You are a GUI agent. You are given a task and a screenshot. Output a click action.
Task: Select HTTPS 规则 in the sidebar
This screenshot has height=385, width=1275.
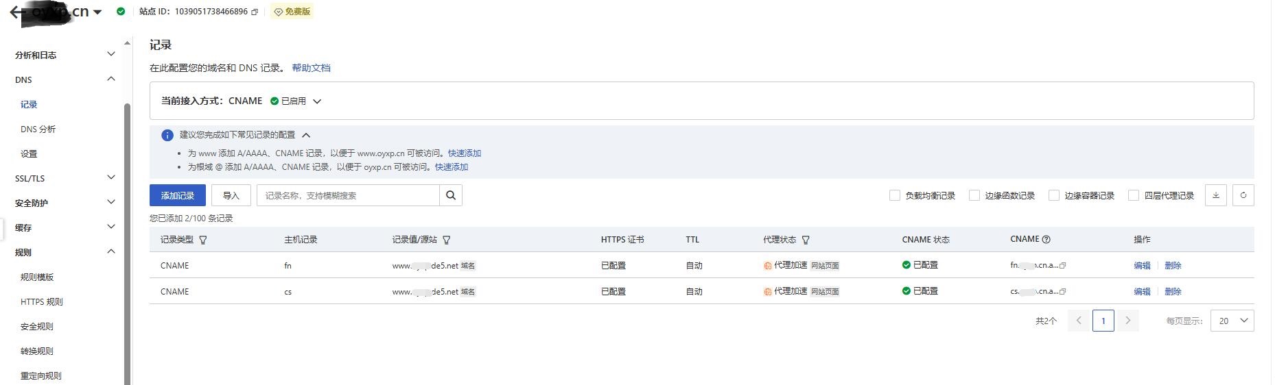coord(41,301)
